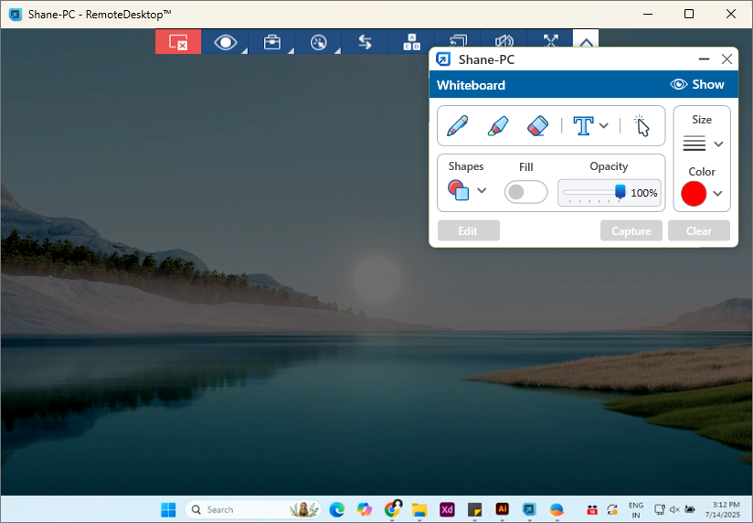Click the red Color swatch
The image size is (753, 523).
click(x=695, y=194)
